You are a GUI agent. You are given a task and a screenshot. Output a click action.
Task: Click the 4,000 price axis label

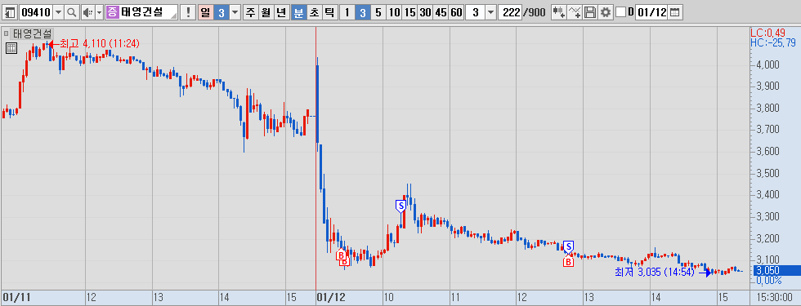tap(768, 64)
